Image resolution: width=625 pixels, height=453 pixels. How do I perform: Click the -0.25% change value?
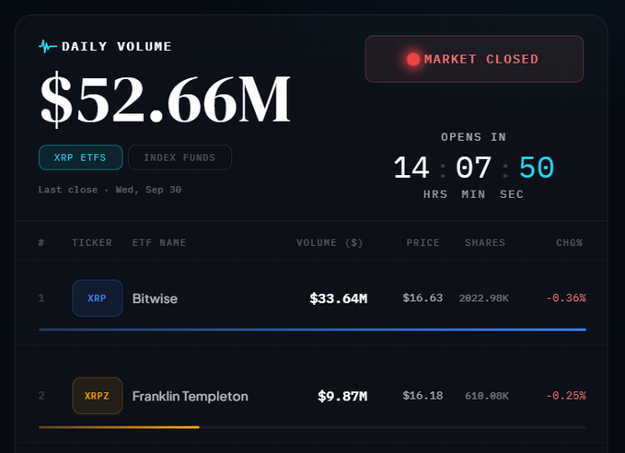pos(566,396)
